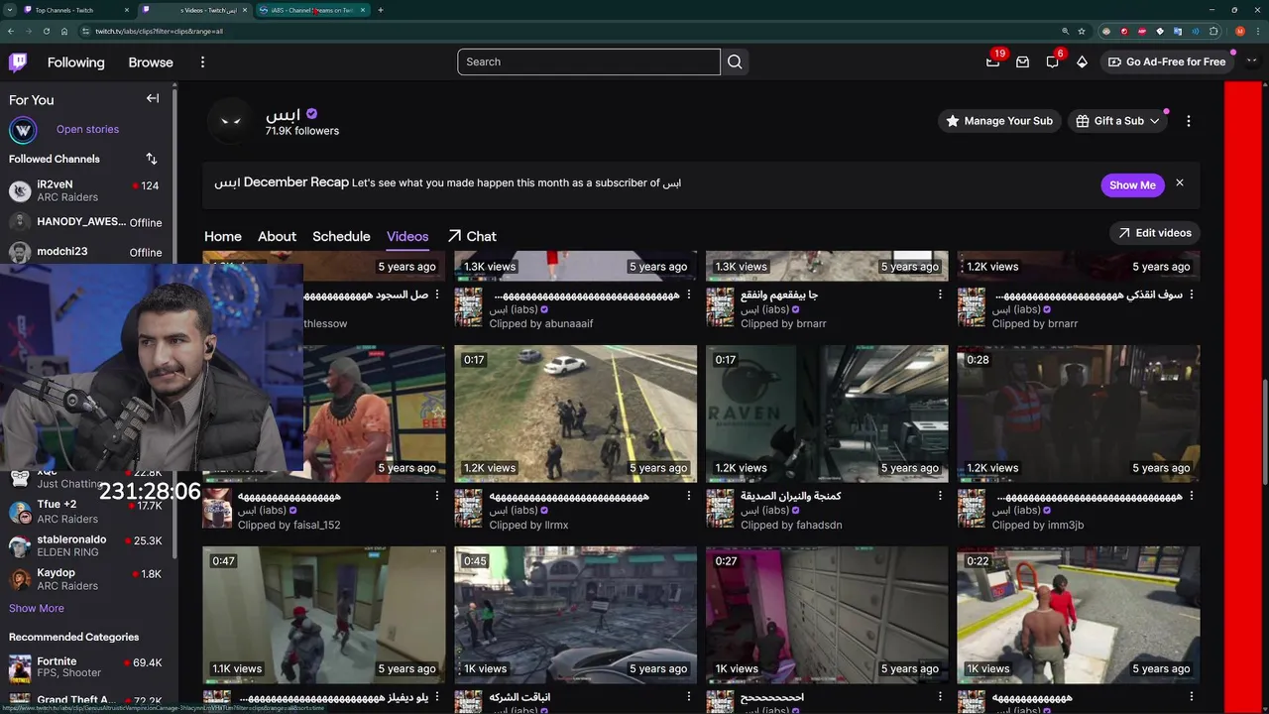Open options menu for clip by abunaaaif
Image resolution: width=1269 pixels, height=714 pixels.
click(688, 295)
